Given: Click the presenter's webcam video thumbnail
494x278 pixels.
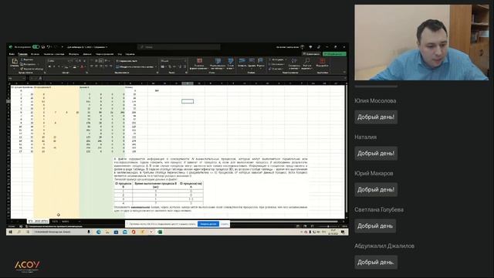Looking at the screenshot, I should (421, 42).
